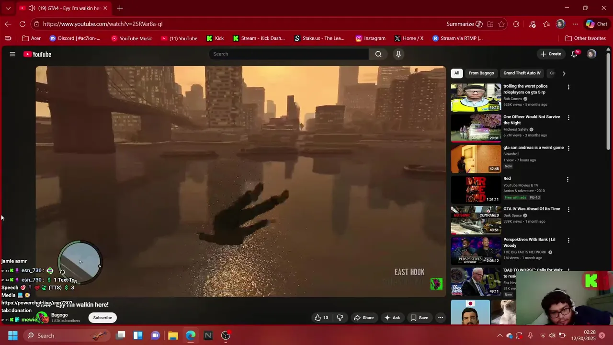Open split screen icon in address bar
The width and height of the screenshot is (613, 345).
point(490,24)
